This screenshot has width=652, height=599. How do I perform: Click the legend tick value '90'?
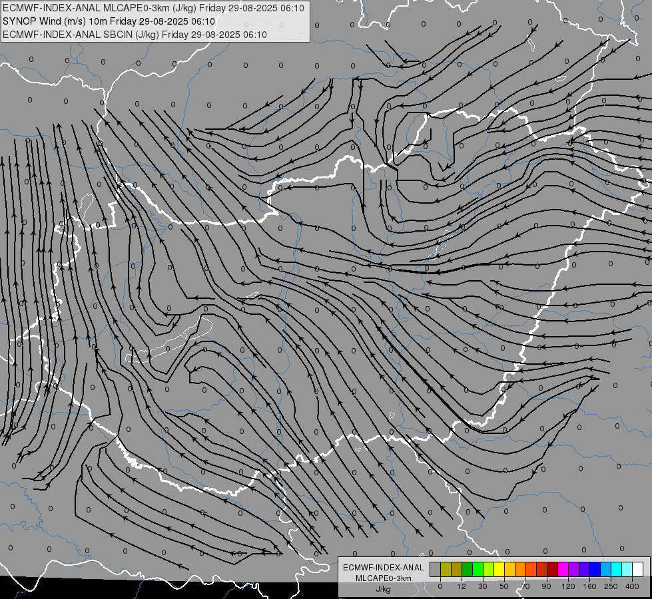(x=546, y=586)
